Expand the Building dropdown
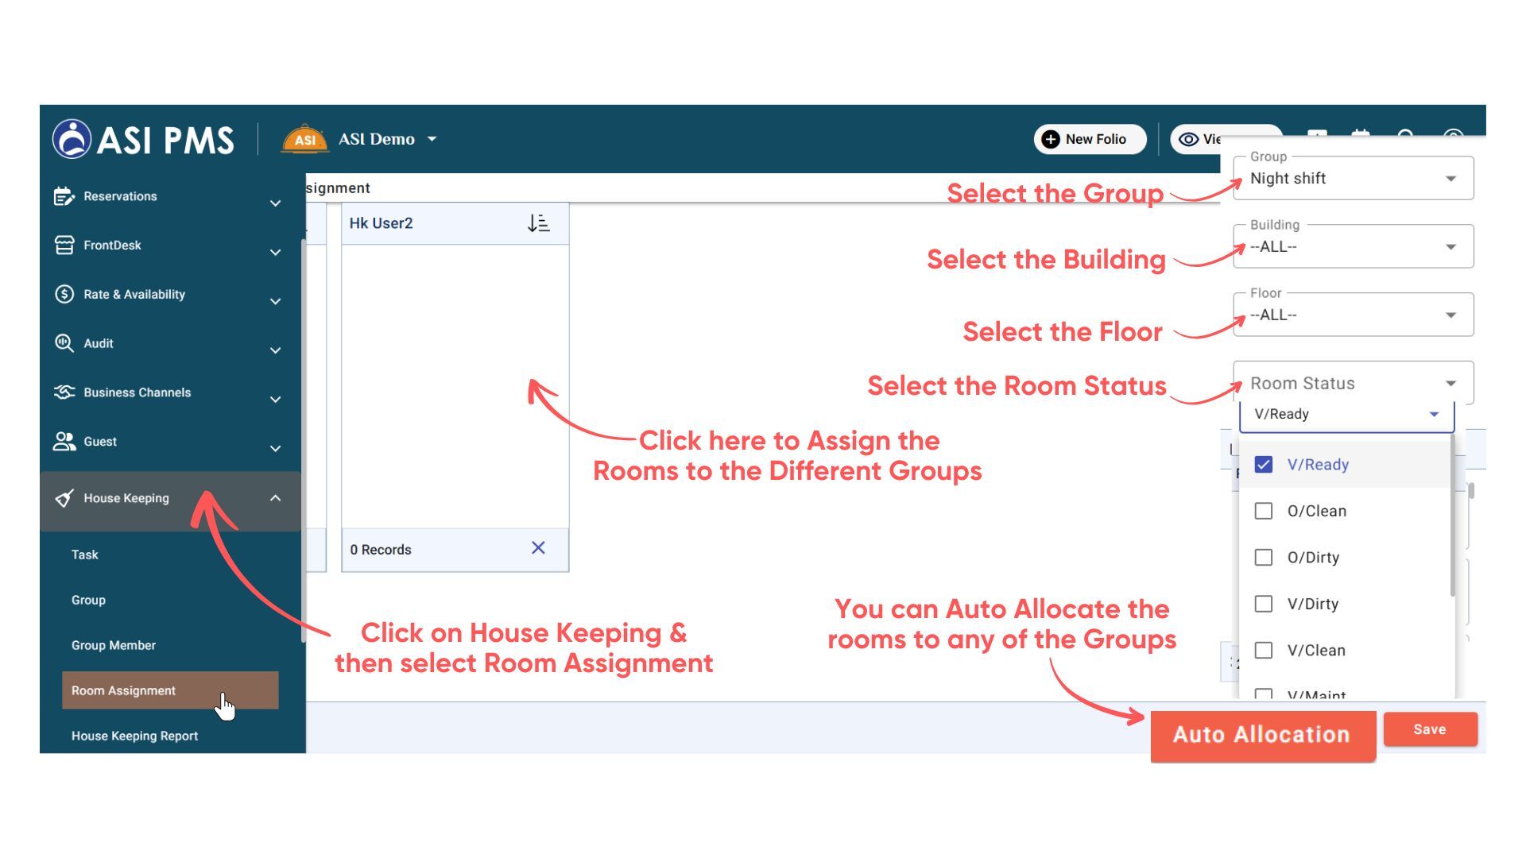This screenshot has width=1526, height=858. tap(1353, 247)
